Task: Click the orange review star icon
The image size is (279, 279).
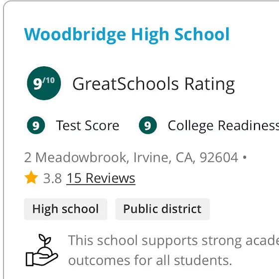Action: (x=31, y=177)
